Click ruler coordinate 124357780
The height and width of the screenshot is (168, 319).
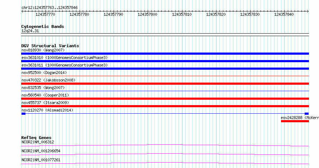79,14
